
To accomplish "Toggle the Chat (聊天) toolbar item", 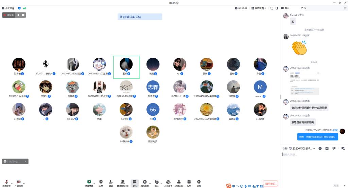I will 135,182.
